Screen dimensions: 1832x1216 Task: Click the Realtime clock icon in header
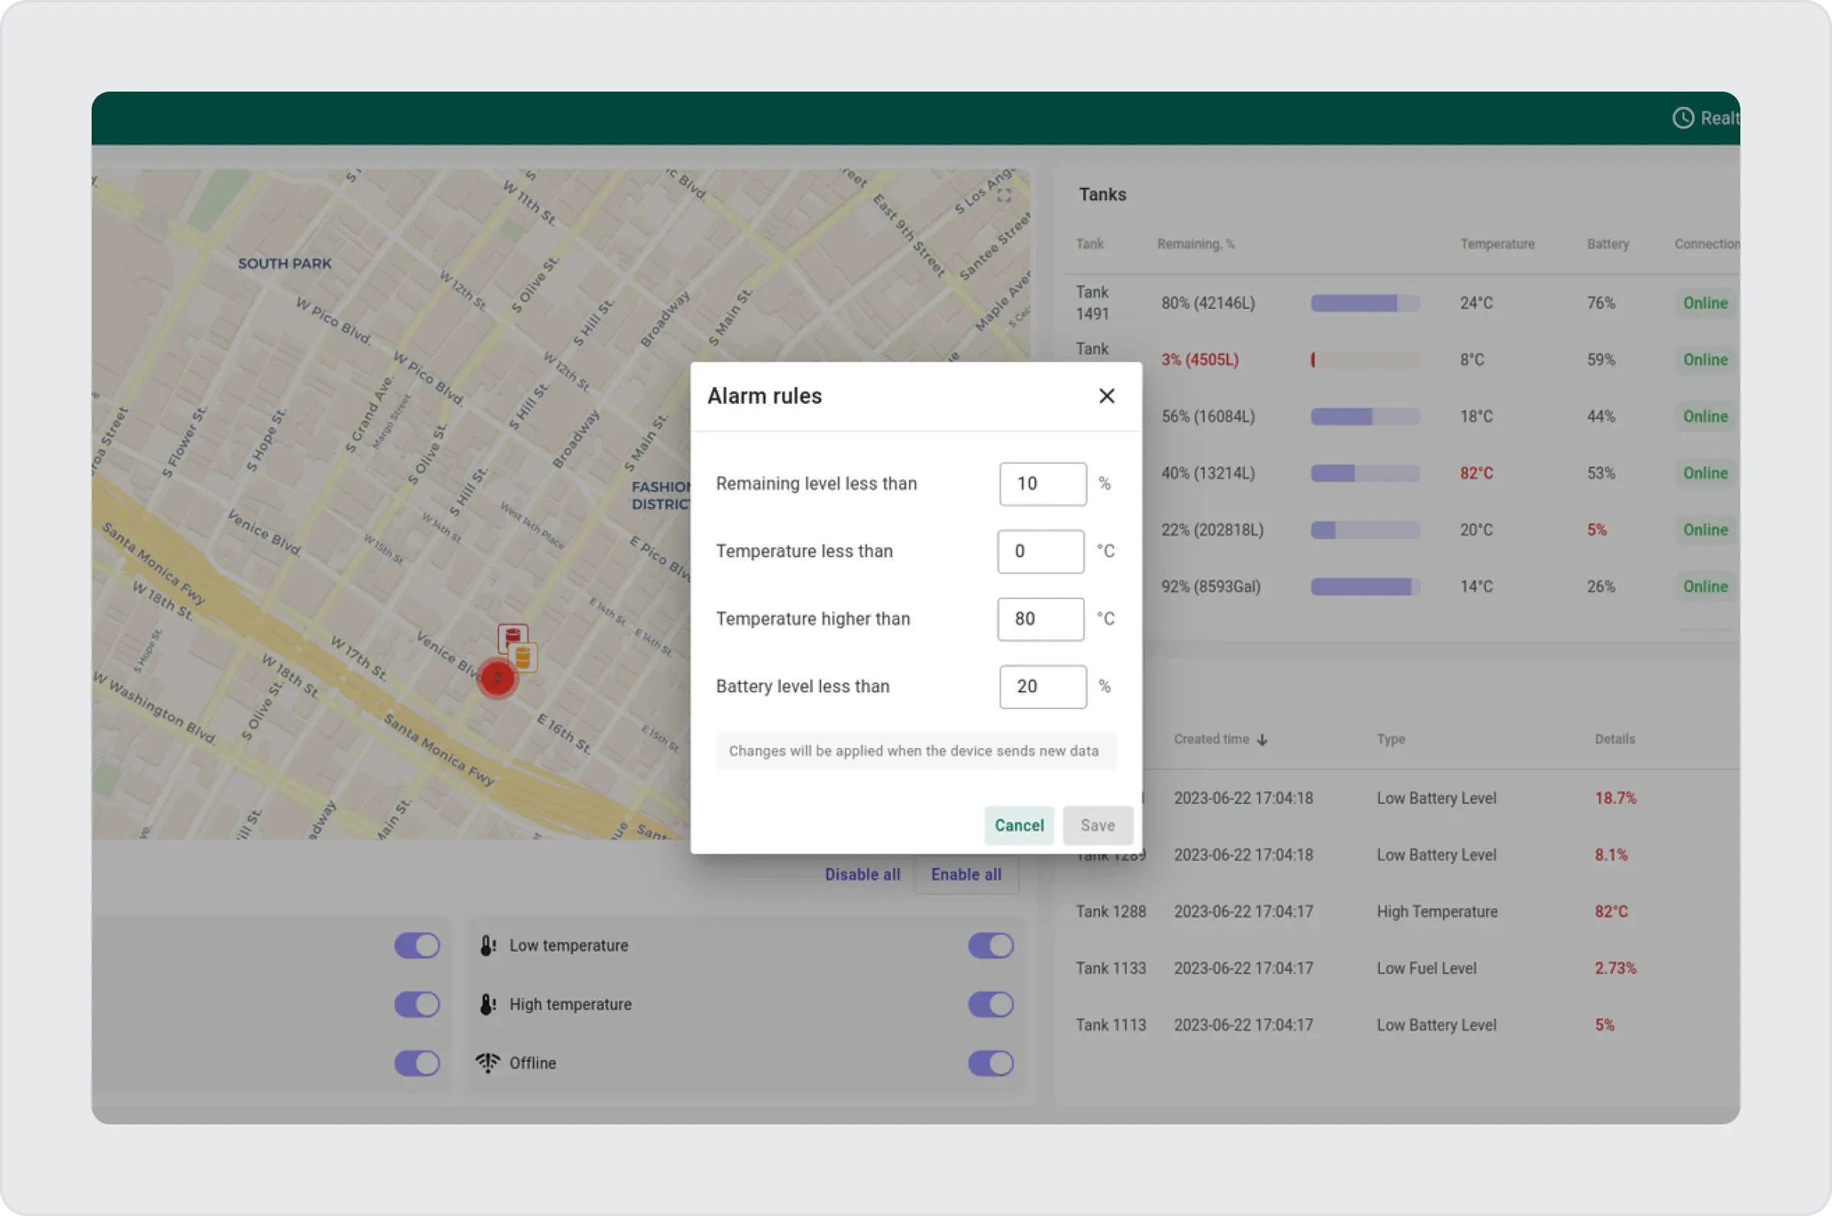pyautogui.click(x=1682, y=118)
